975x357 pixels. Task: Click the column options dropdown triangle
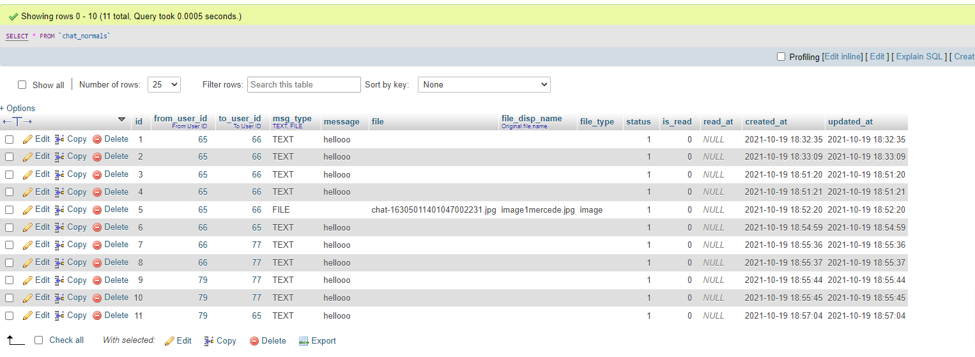coord(122,119)
